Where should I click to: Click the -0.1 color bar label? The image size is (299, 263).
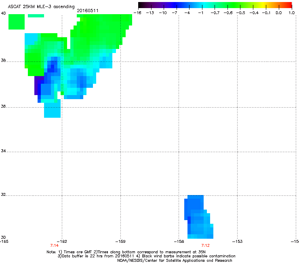tap(266, 13)
